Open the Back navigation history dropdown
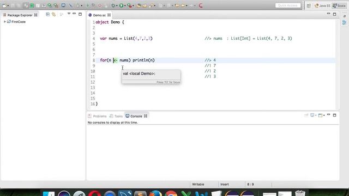349x196 pixels. click(x=186, y=5)
